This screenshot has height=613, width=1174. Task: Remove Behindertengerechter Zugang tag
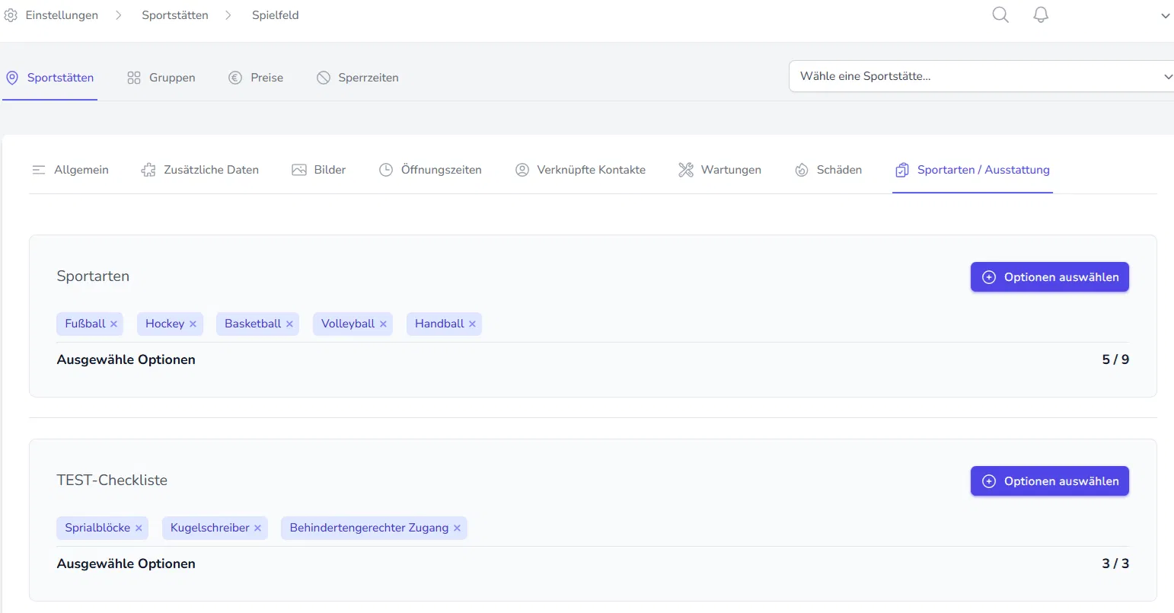click(457, 528)
